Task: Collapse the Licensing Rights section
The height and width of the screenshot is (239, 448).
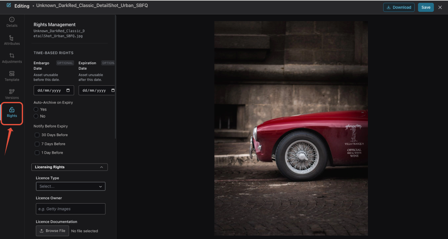Action: [x=69, y=167]
